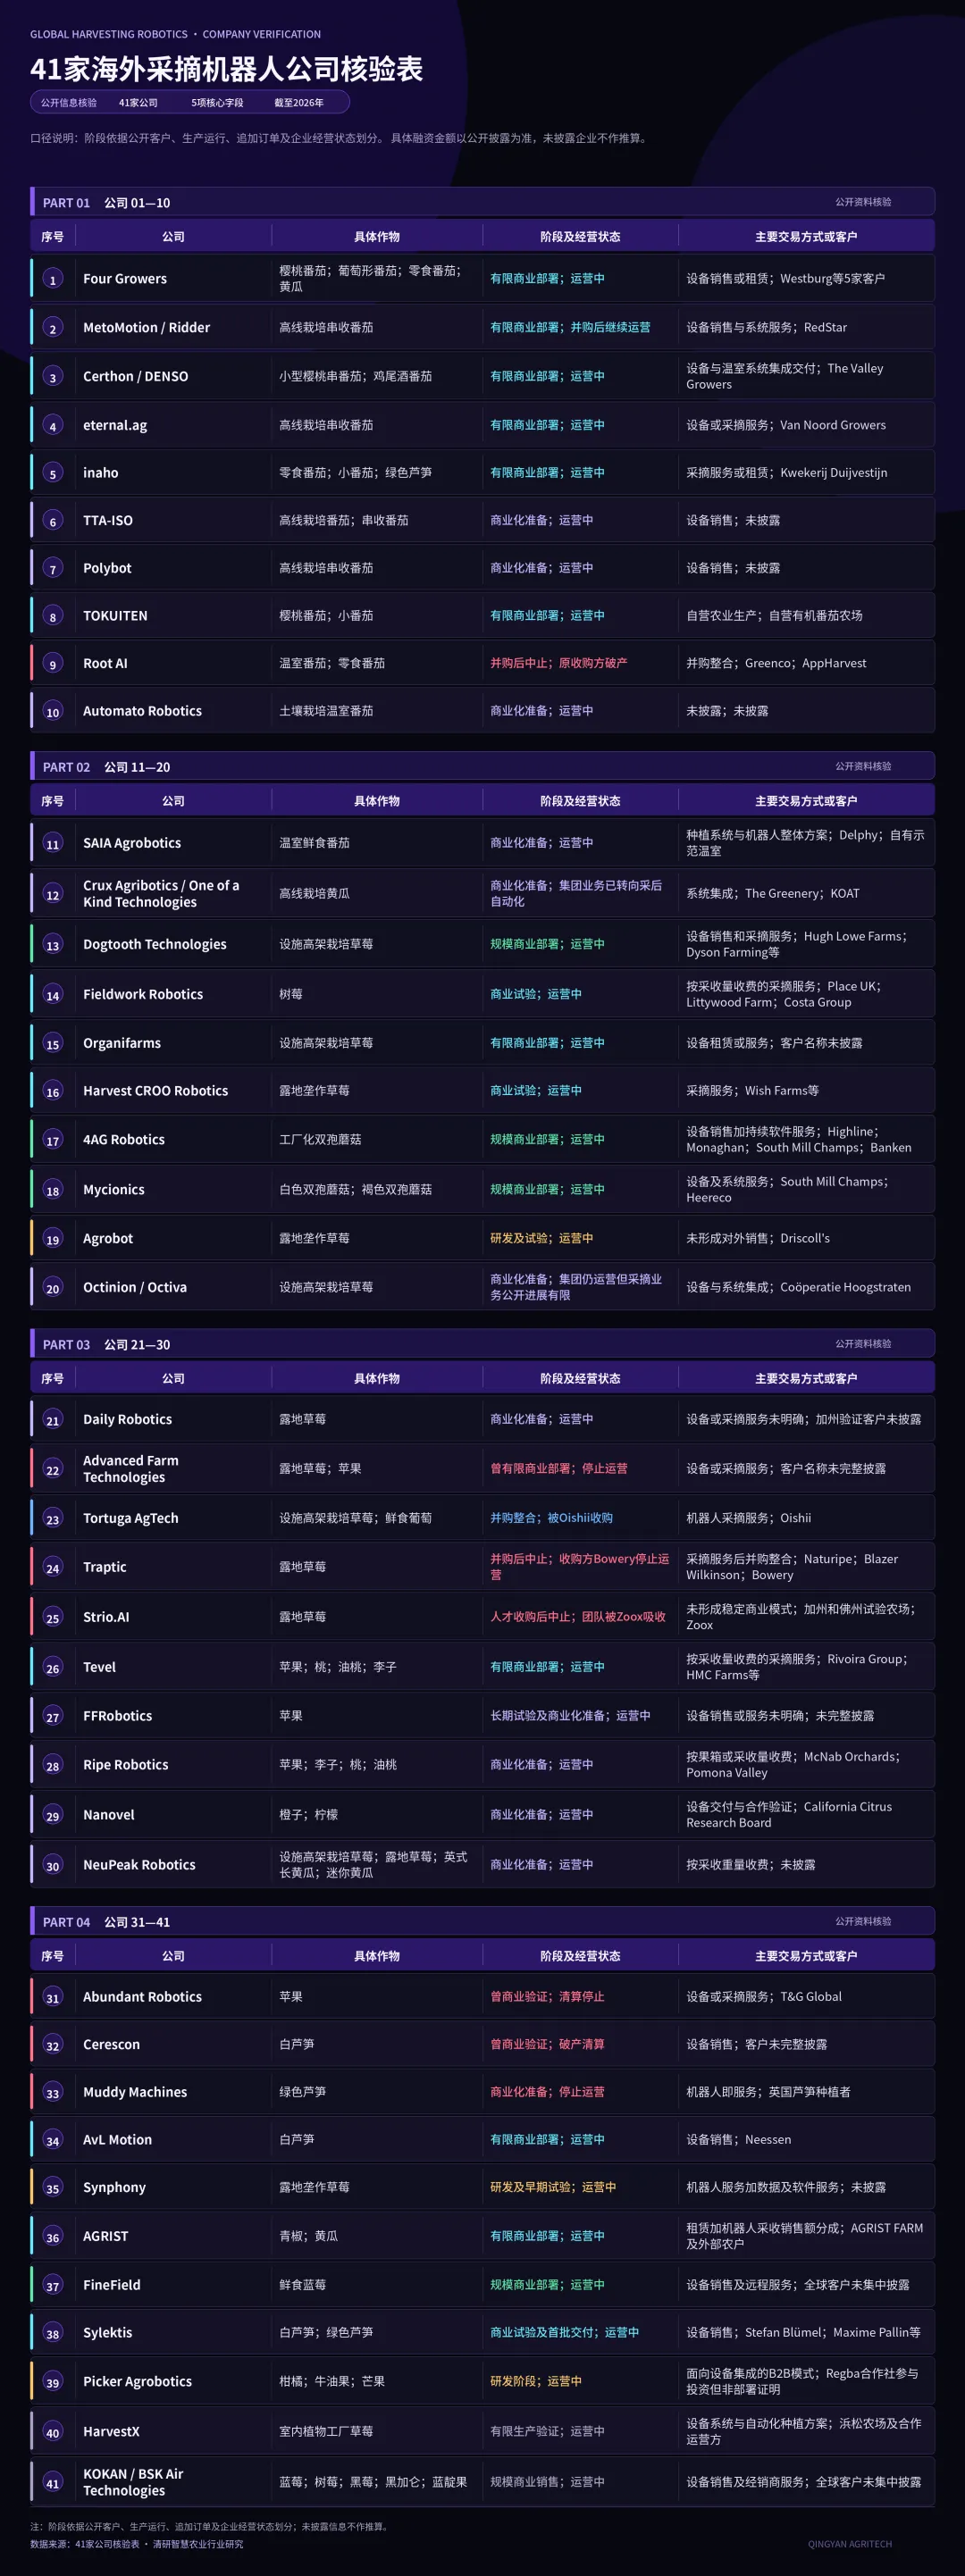Select company name Fieldwork Robotics
Screen dimensions: 965x2576
pyautogui.click(x=143, y=995)
